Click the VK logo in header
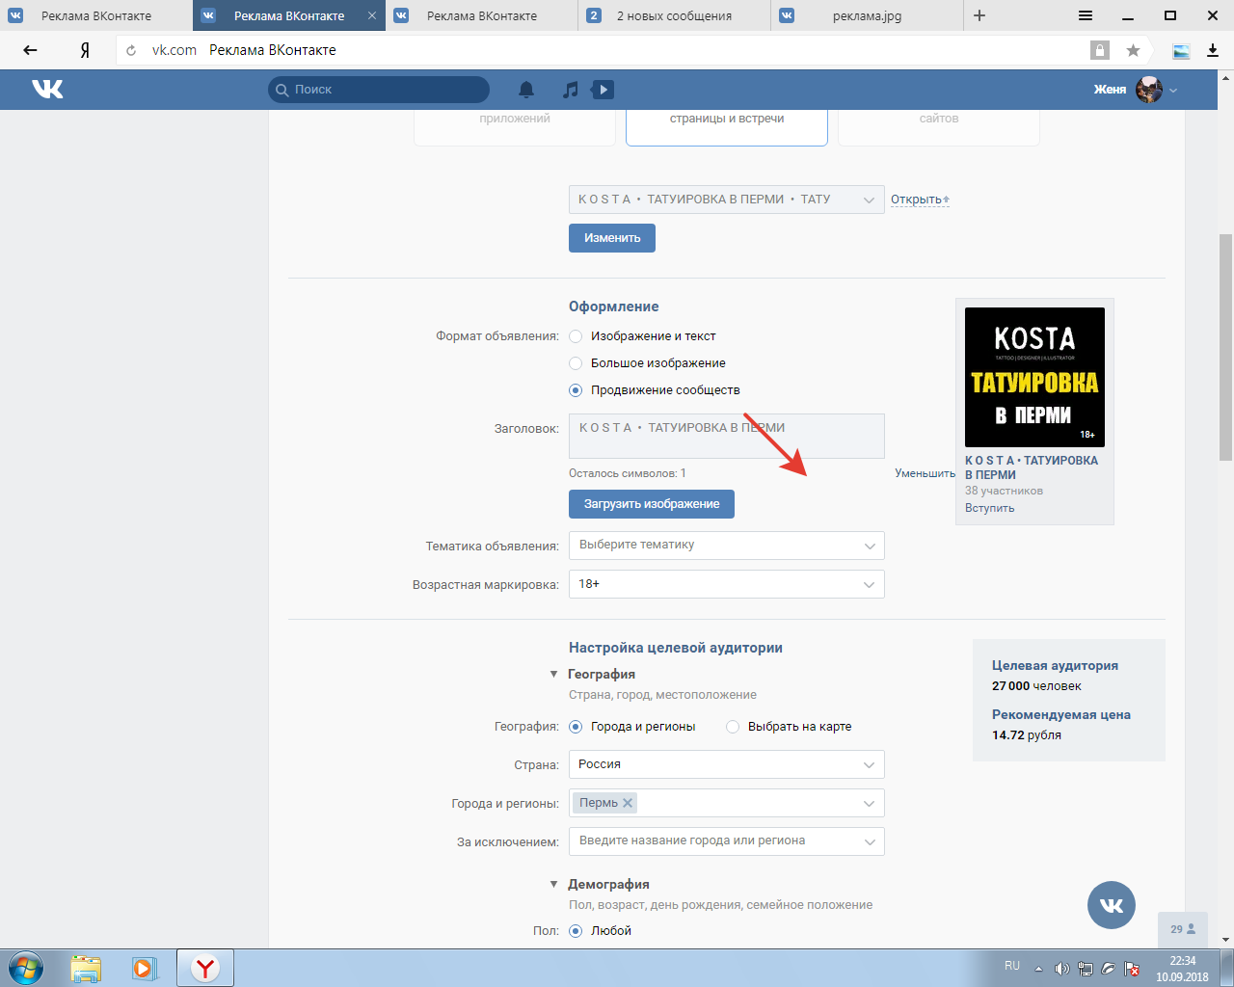The width and height of the screenshot is (1234, 987). click(x=47, y=89)
